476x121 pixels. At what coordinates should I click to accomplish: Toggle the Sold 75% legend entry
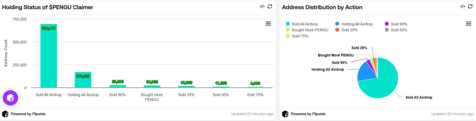click(x=300, y=36)
